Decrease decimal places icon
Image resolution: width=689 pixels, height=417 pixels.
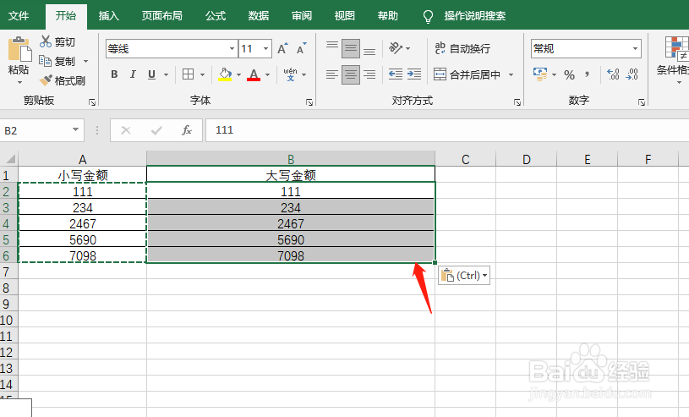632,74
